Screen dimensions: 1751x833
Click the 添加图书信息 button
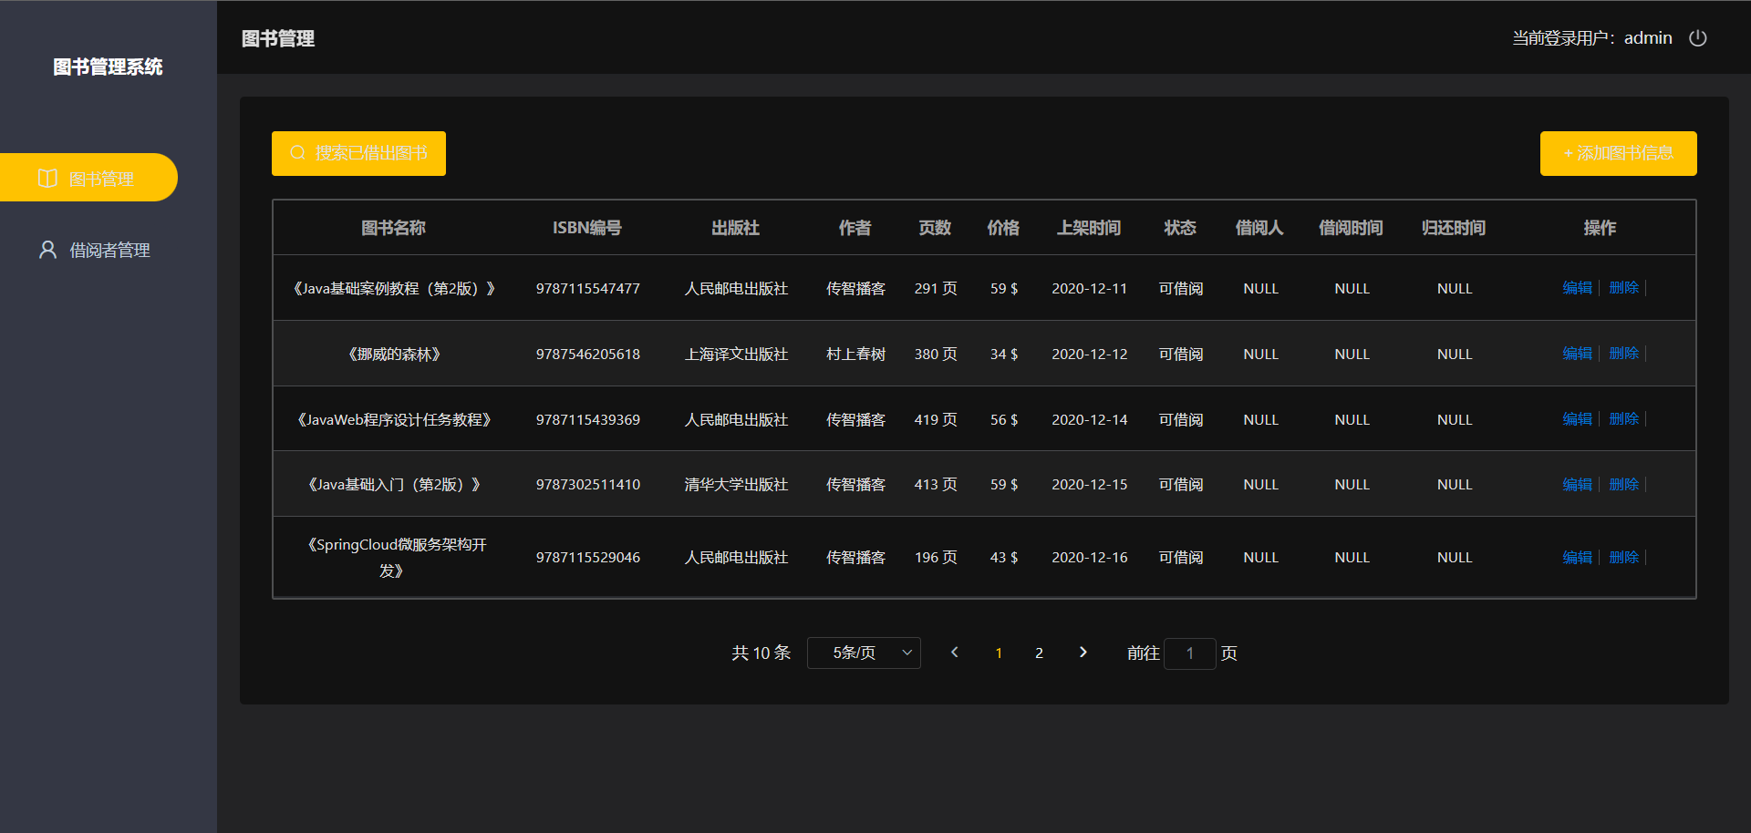click(1618, 153)
